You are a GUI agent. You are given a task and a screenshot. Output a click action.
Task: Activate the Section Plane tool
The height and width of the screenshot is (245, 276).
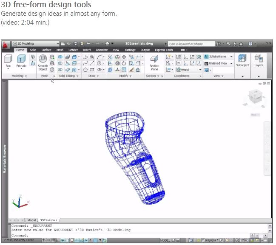click(x=154, y=62)
